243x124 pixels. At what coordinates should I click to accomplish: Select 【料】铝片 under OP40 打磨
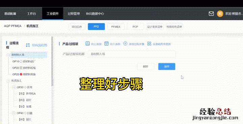pos(25,120)
